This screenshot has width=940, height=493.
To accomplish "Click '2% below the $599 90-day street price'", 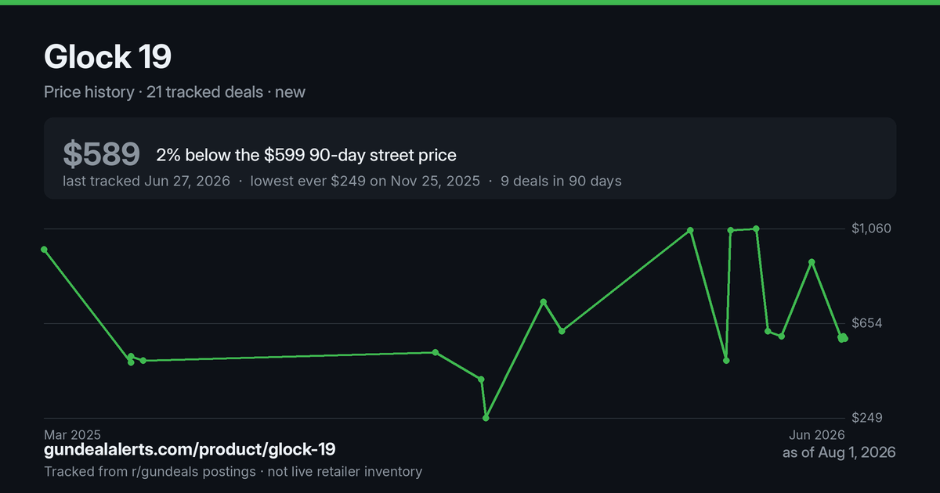I will pyautogui.click(x=306, y=155).
